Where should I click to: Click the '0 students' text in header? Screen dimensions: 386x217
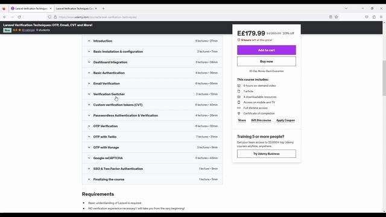click(x=43, y=30)
